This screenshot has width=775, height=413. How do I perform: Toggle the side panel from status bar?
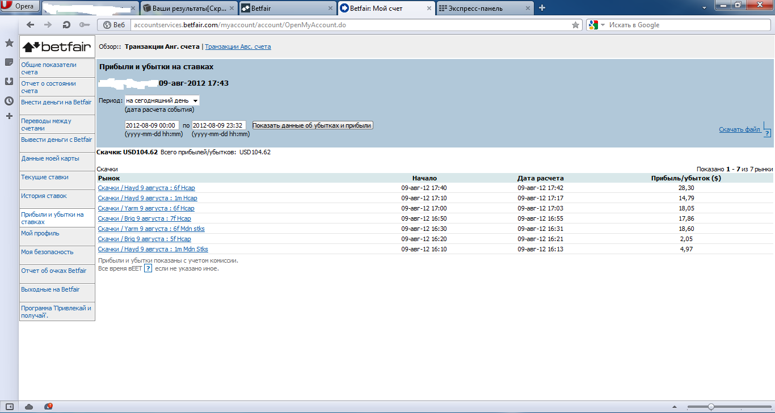pos(9,406)
